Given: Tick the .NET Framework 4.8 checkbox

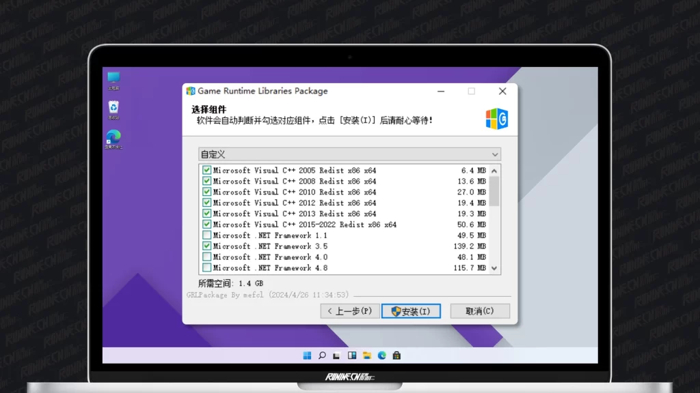Looking at the screenshot, I should click(x=206, y=268).
